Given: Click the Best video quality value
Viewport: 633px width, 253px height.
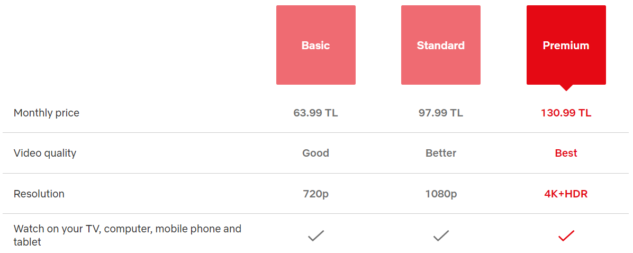Looking at the screenshot, I should 566,153.
